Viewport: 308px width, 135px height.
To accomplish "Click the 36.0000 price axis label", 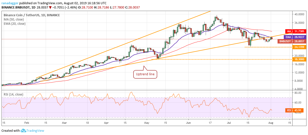I will click(x=300, y=22).
